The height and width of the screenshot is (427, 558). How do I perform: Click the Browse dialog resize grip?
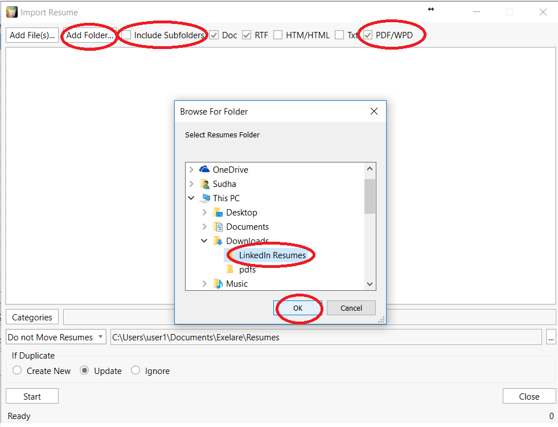pos(381,320)
